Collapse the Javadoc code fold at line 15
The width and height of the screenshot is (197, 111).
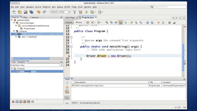71,37
